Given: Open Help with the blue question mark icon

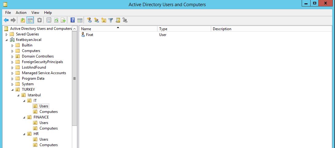Looking at the screenshot, I should click(72, 20).
